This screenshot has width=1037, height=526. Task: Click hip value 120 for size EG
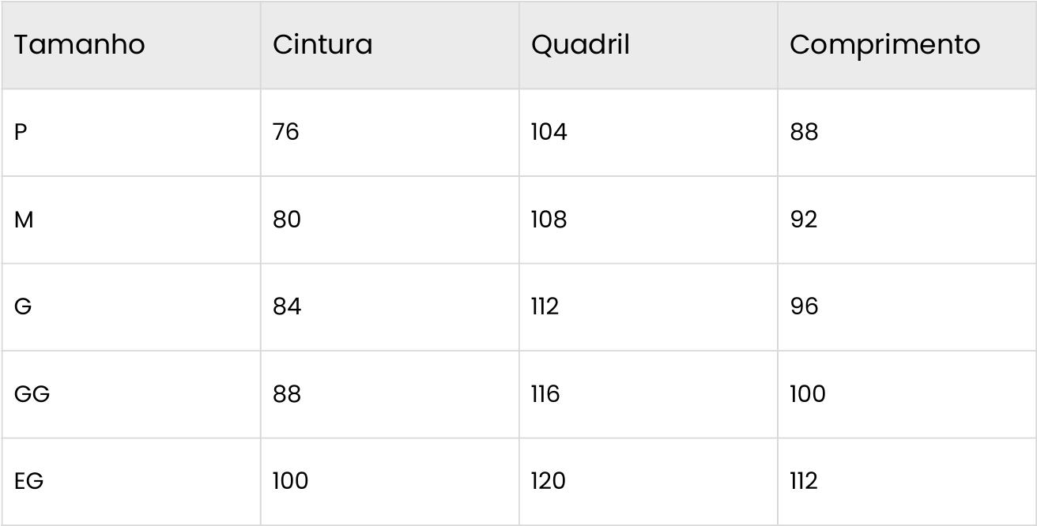tap(549, 480)
